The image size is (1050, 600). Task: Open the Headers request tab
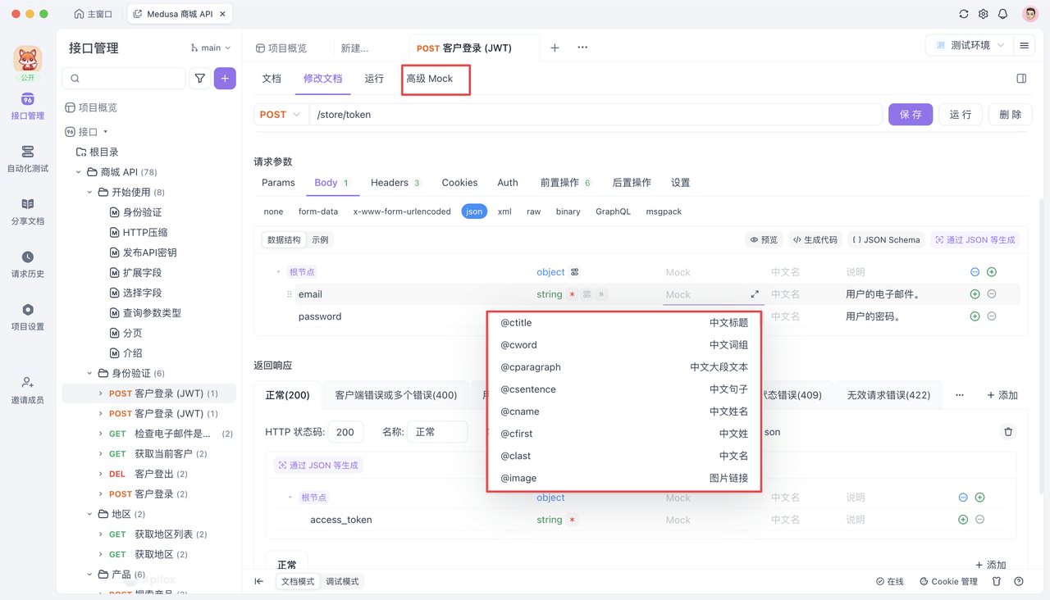[x=395, y=183]
